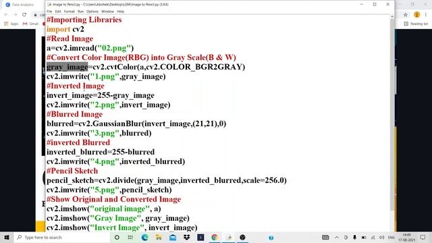Open the Window menu in IDLE
432x243 pixels.
107,11
